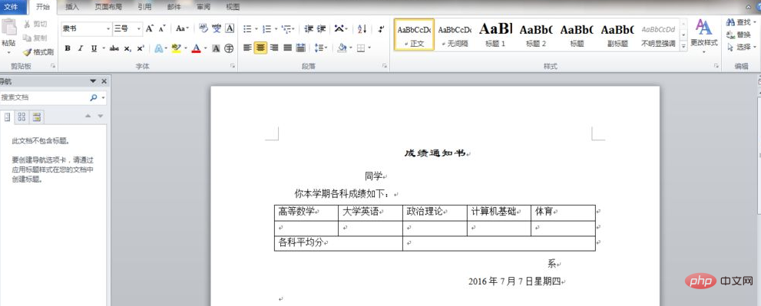
Task: Open the font size dropdown showing 三号
Action: tap(139, 28)
